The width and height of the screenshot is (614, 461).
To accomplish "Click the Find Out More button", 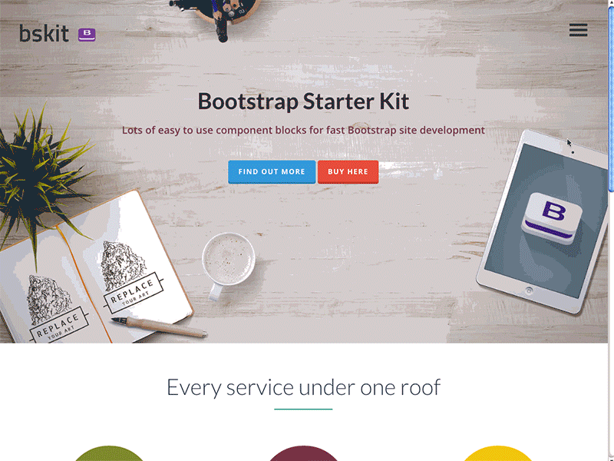I will click(x=272, y=171).
